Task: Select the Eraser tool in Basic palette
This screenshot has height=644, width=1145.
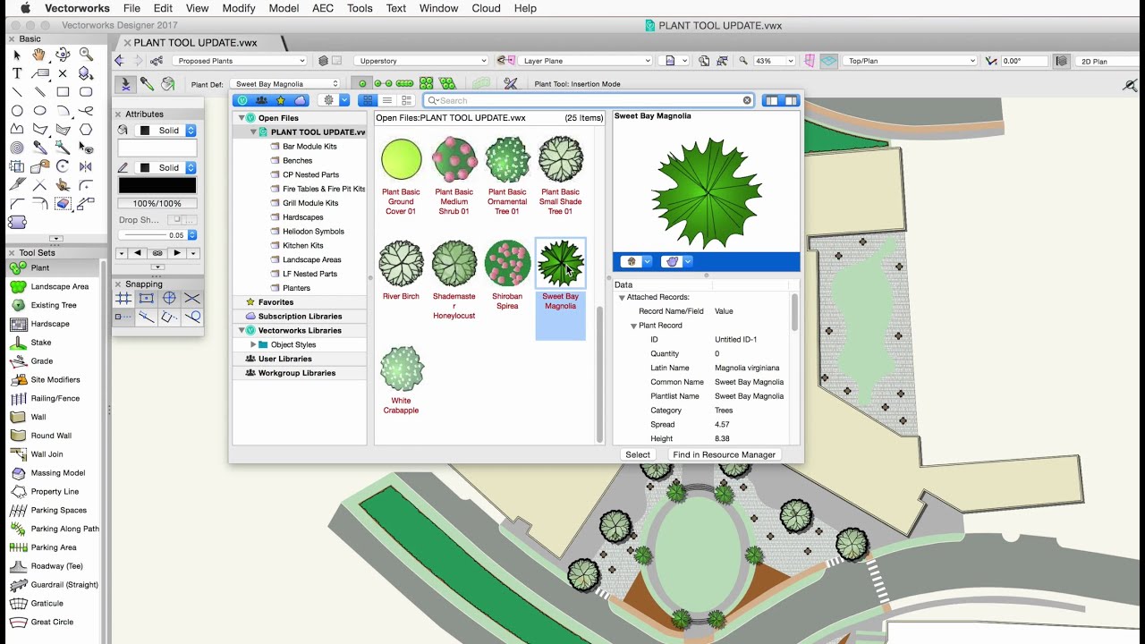Action: point(63,204)
